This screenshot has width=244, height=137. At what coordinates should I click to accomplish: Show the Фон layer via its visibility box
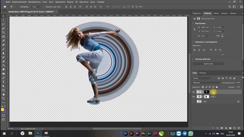(194, 102)
